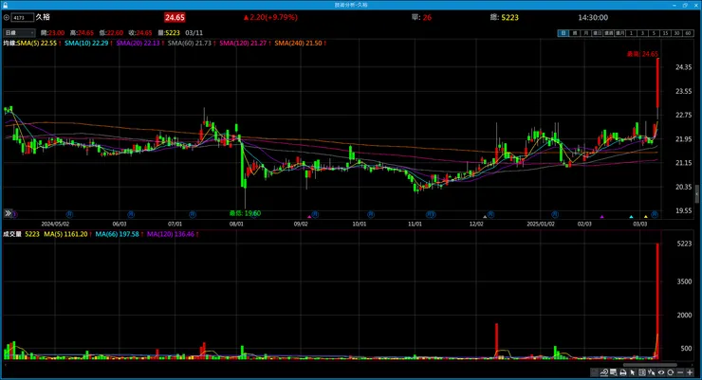Zoom in with the plus icon
The image size is (702, 380).
[x=690, y=372]
